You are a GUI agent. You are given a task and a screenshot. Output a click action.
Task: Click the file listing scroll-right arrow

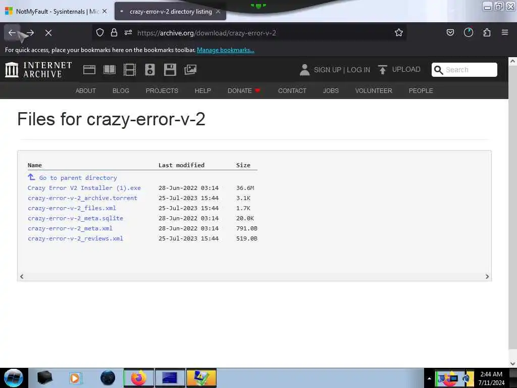487,276
